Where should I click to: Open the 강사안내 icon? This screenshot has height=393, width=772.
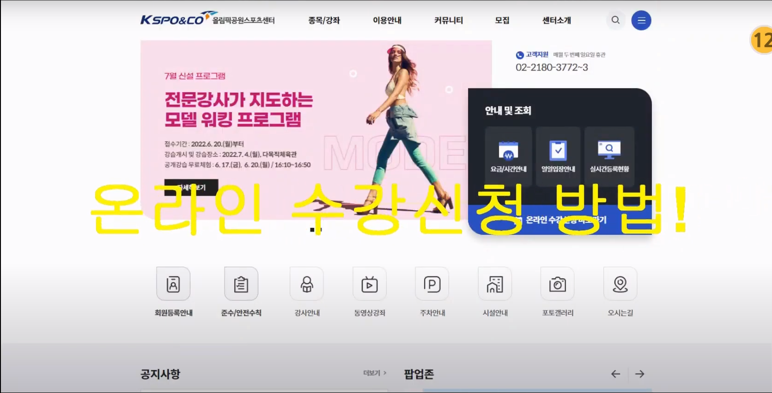point(307,284)
